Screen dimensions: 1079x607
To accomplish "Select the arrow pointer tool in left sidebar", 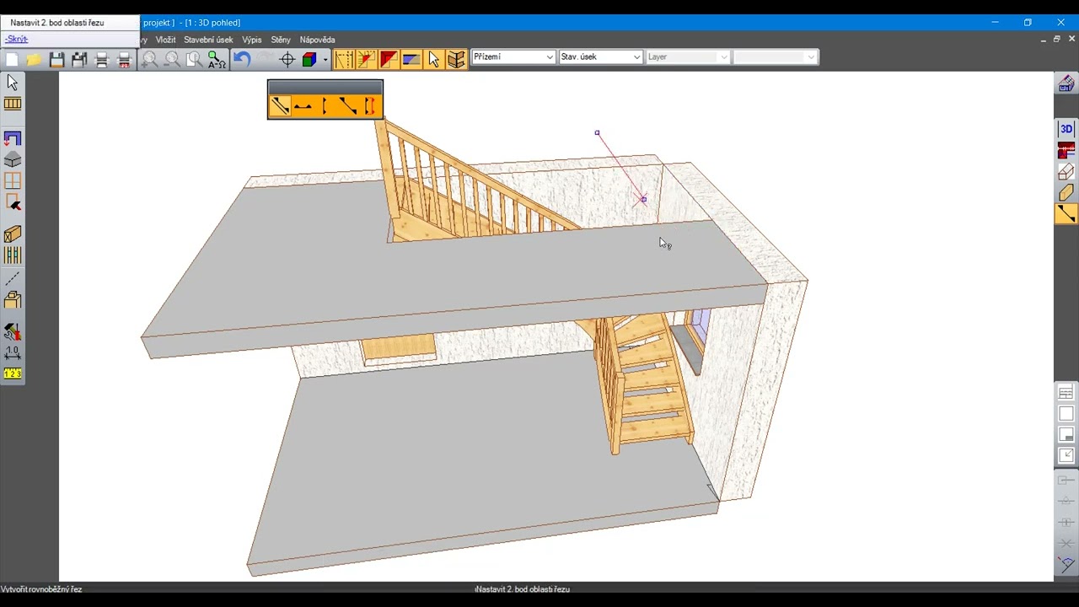I will tap(13, 82).
